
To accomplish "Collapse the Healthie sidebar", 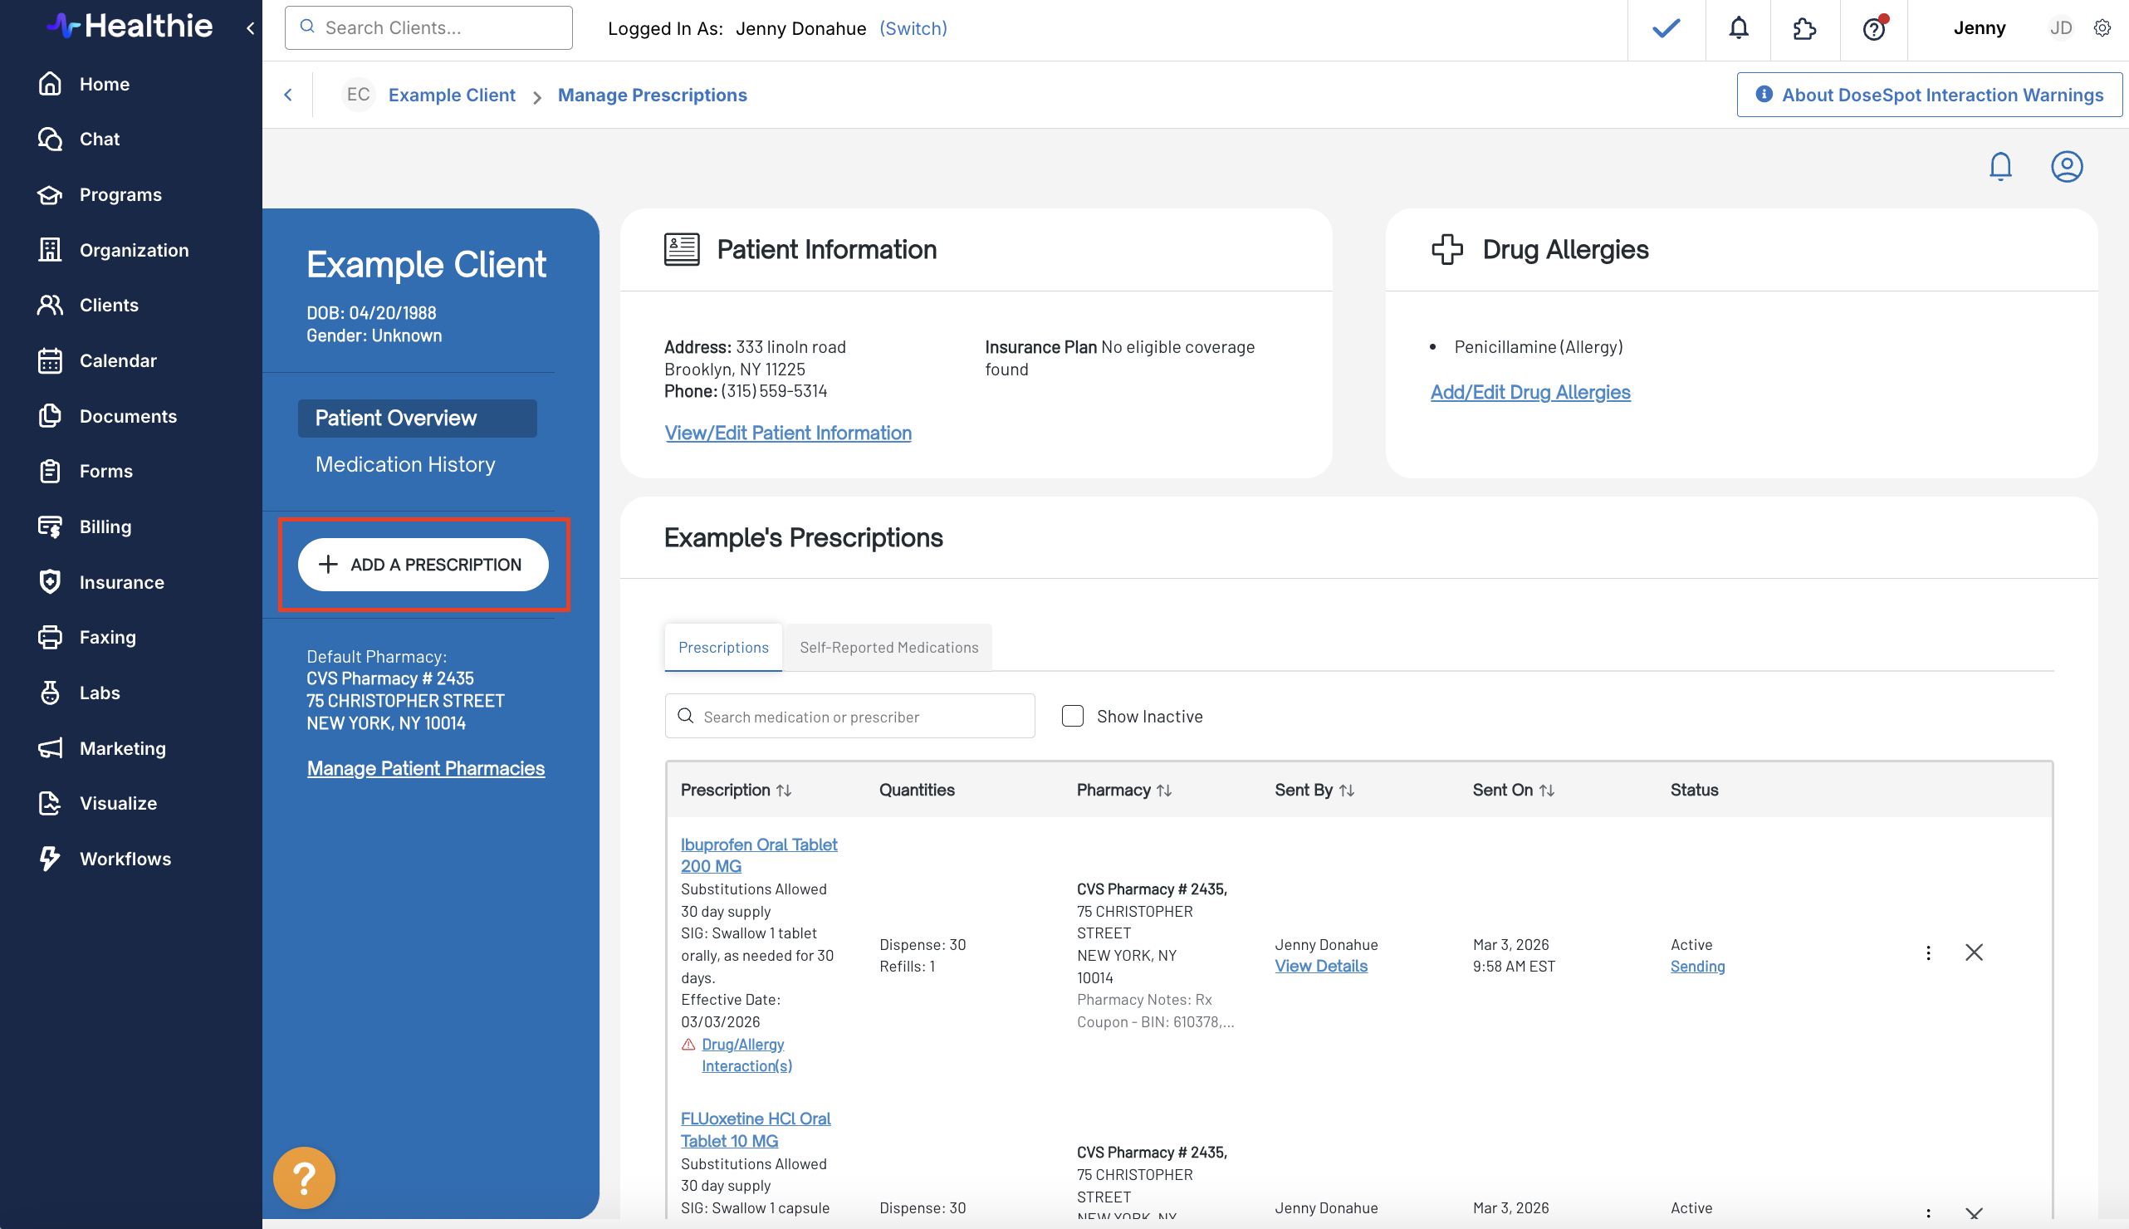I will [250, 28].
